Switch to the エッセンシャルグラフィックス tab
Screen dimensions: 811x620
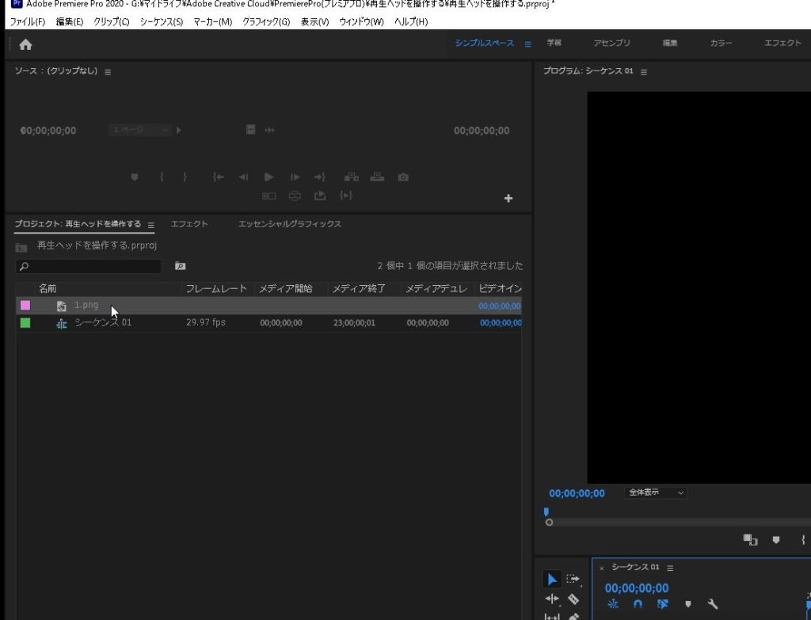coord(290,224)
